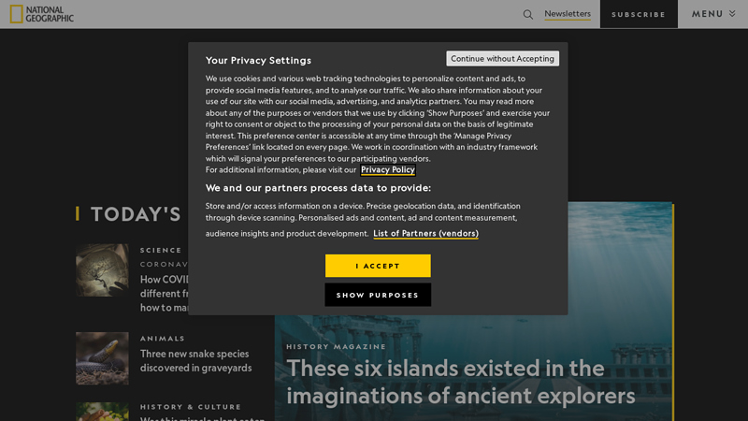Open the search magnifier icon
Screen dimensions: 748x421
527,14
